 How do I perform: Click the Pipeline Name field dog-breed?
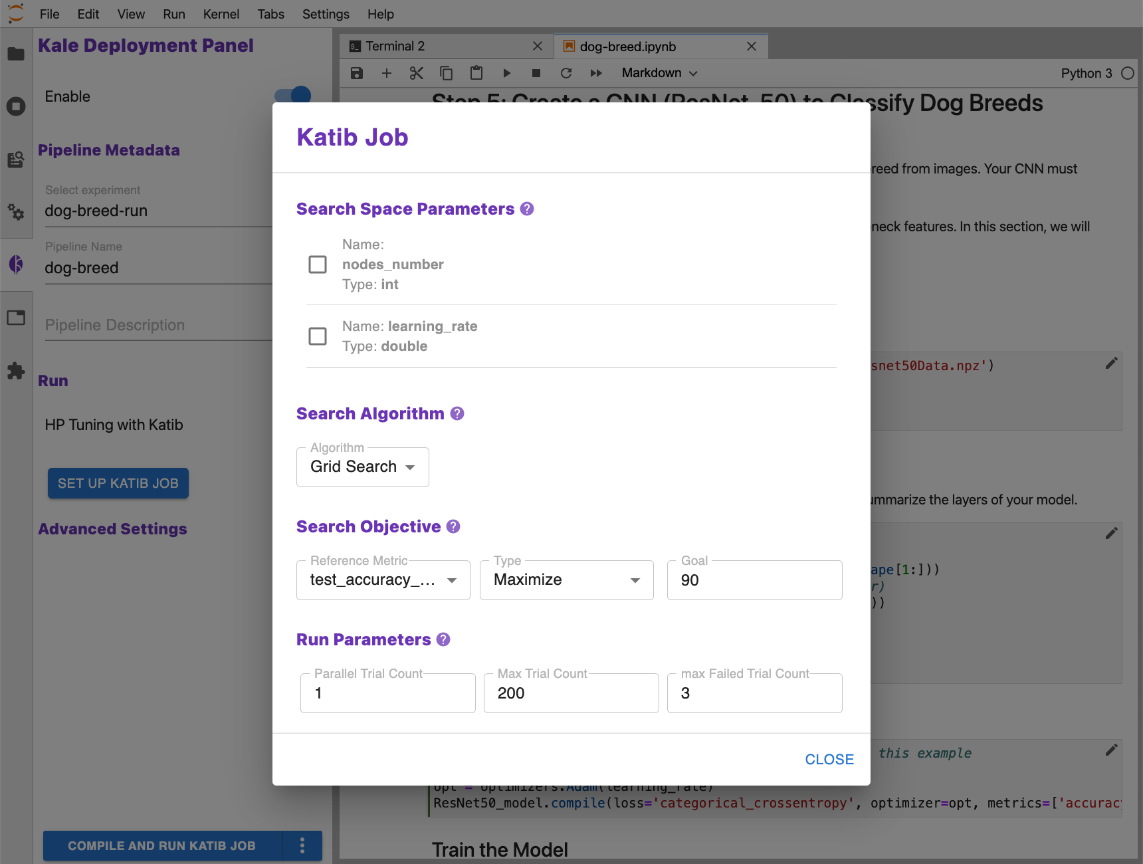pyautogui.click(x=158, y=269)
